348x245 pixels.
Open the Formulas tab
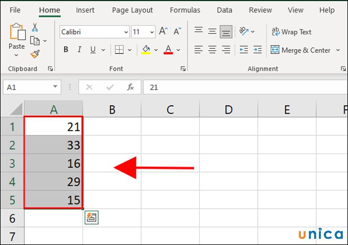pos(185,10)
